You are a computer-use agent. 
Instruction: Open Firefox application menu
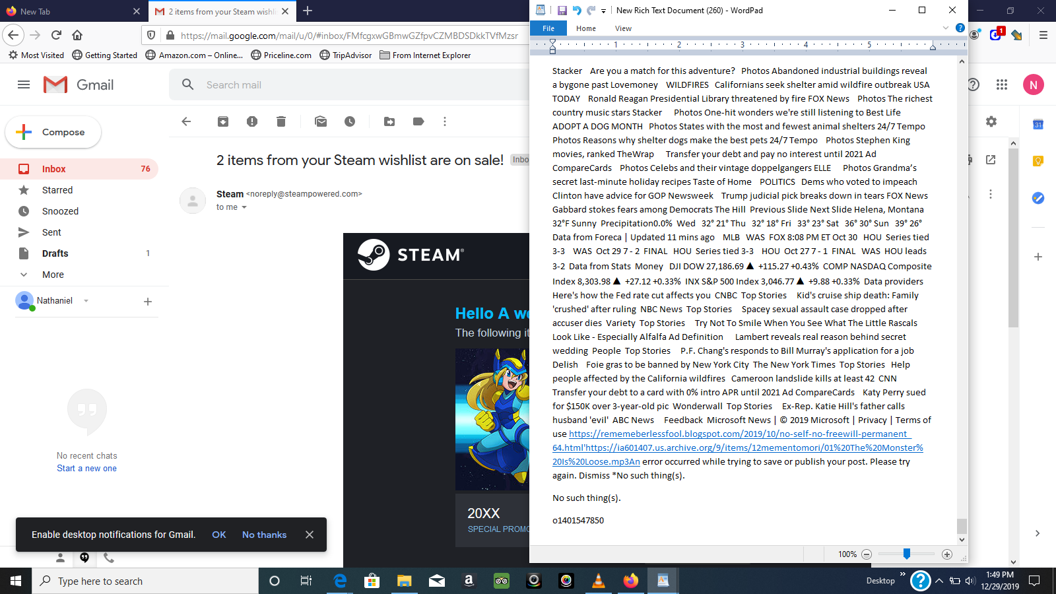coord(1043,35)
